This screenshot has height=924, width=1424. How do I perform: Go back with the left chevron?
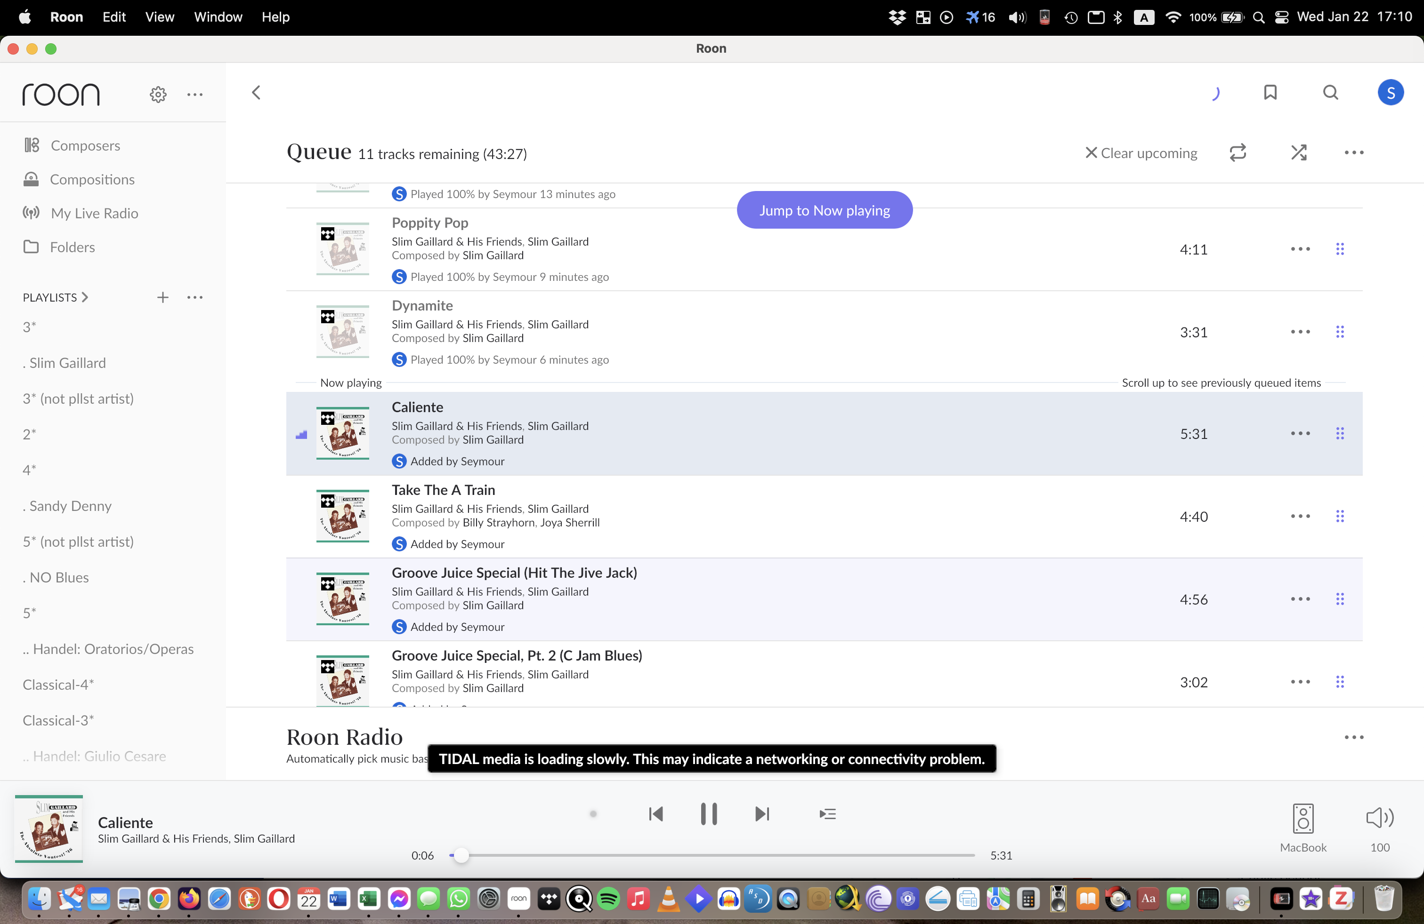pyautogui.click(x=256, y=93)
